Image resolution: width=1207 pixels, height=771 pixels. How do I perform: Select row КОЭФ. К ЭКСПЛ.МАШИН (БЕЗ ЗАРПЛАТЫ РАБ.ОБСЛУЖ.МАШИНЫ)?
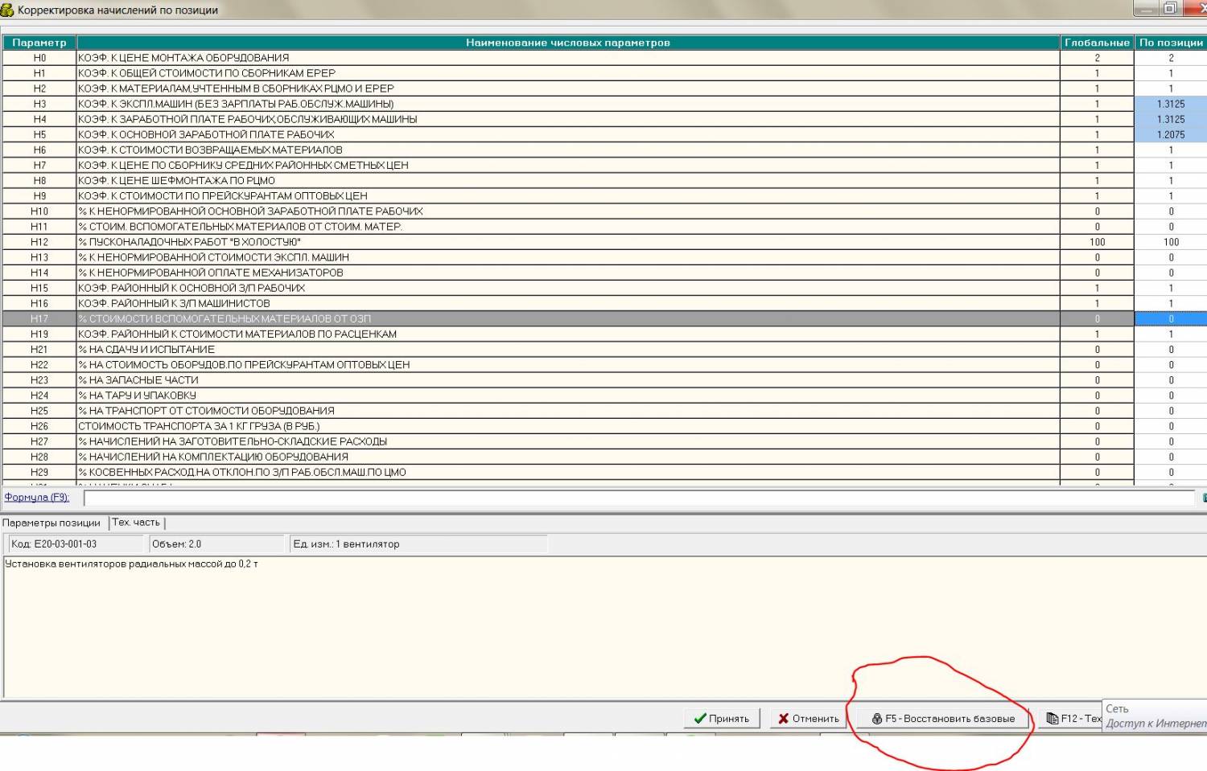click(x=568, y=104)
